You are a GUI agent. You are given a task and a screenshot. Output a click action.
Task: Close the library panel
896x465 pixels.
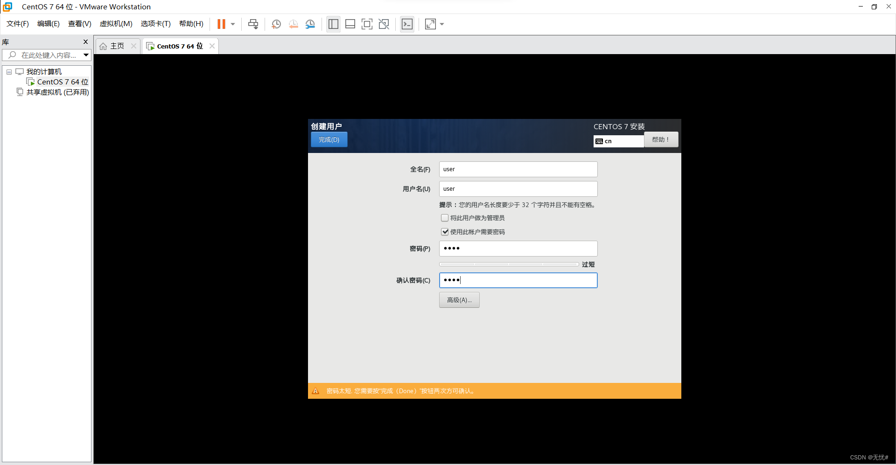point(85,42)
